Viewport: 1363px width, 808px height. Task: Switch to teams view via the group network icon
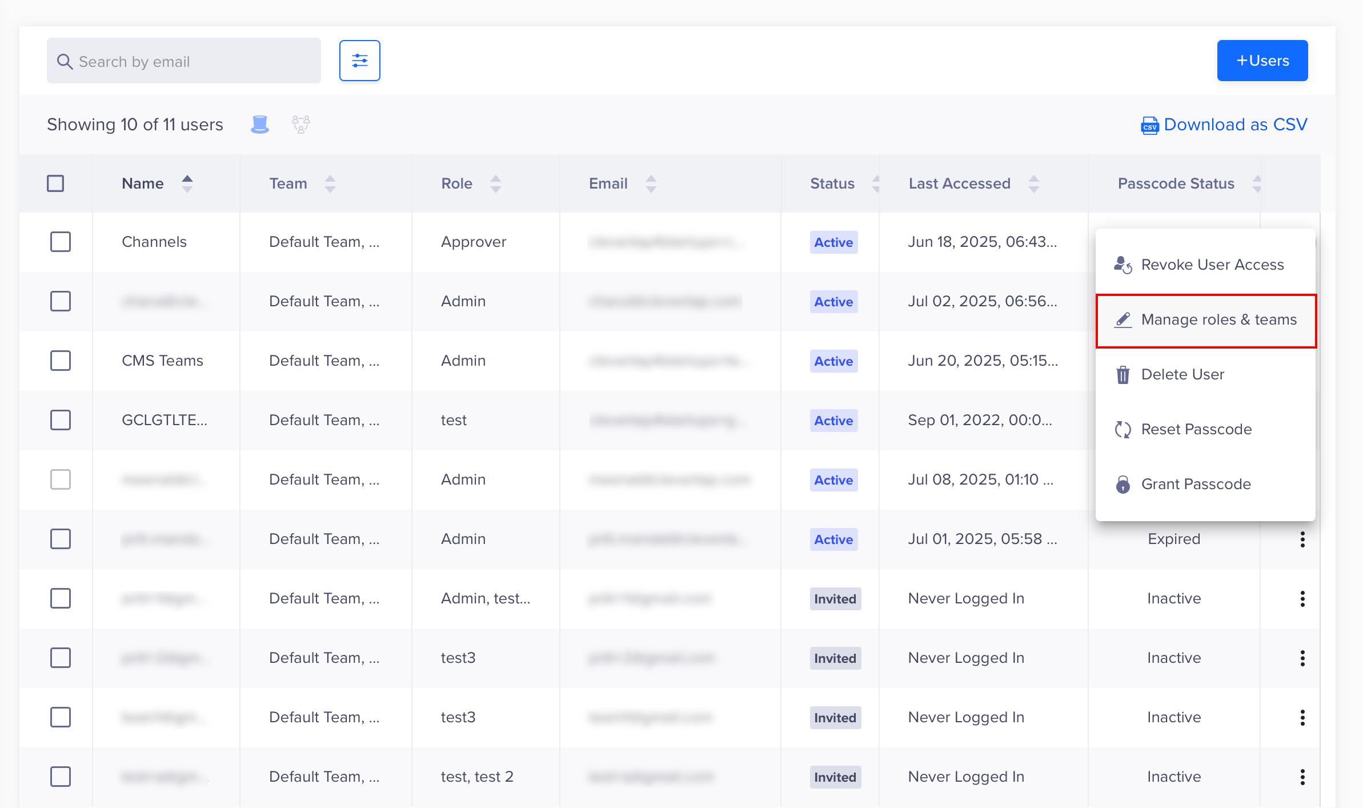301,124
